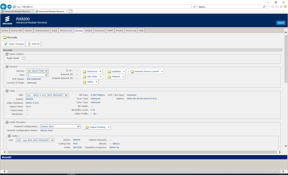Click the browser Forward arrow button

click(x=9, y=6)
